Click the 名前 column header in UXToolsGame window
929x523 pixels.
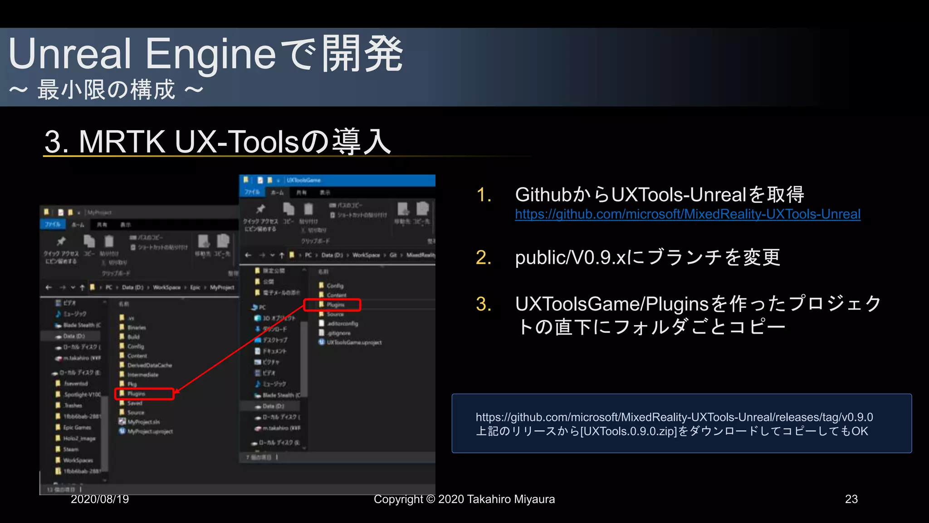click(323, 271)
